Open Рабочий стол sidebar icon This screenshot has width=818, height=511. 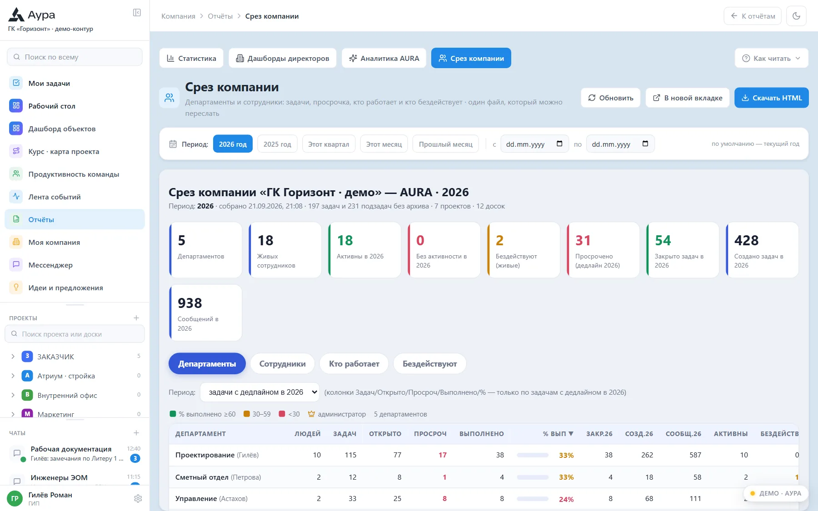pyautogui.click(x=16, y=106)
